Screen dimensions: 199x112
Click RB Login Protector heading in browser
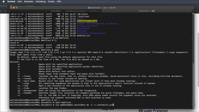coord(153,110)
